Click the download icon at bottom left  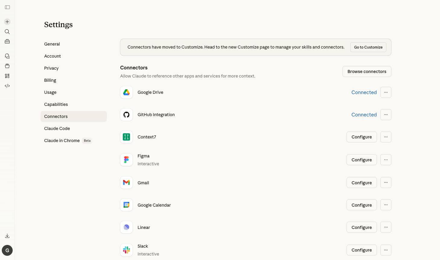(x=7, y=236)
